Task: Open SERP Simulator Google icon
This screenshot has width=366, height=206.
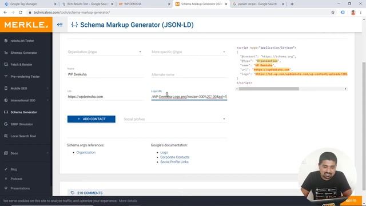Action: click(x=6, y=124)
